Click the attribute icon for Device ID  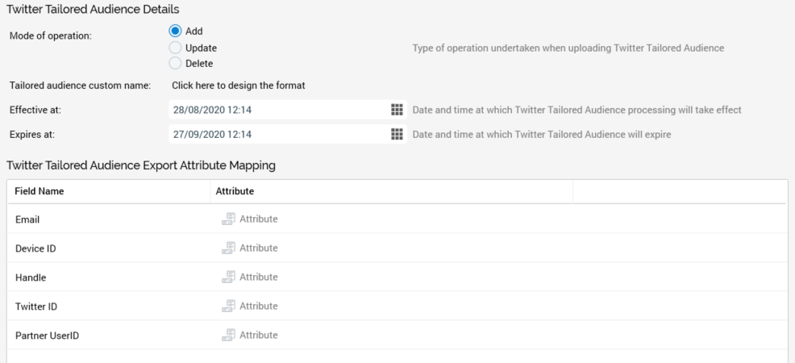click(228, 248)
